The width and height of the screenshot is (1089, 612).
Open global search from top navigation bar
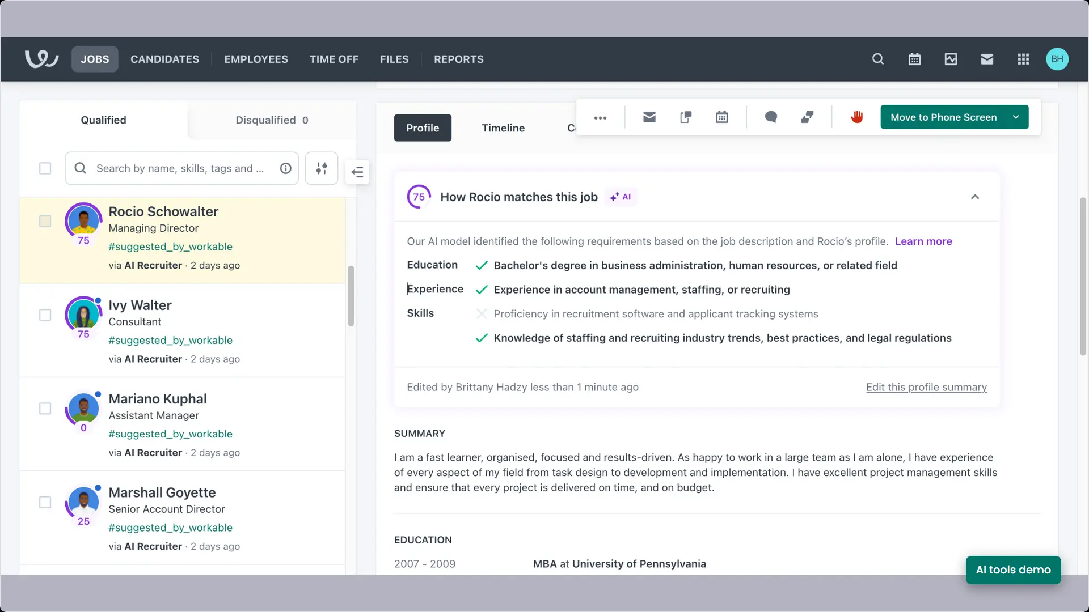pyautogui.click(x=877, y=59)
